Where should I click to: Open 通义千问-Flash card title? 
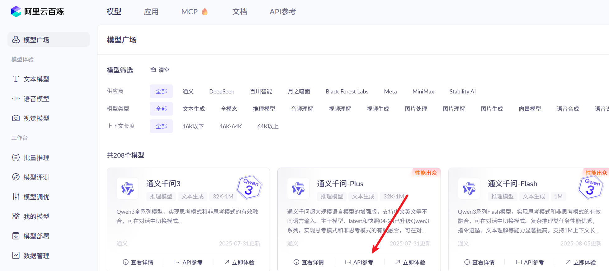point(512,183)
